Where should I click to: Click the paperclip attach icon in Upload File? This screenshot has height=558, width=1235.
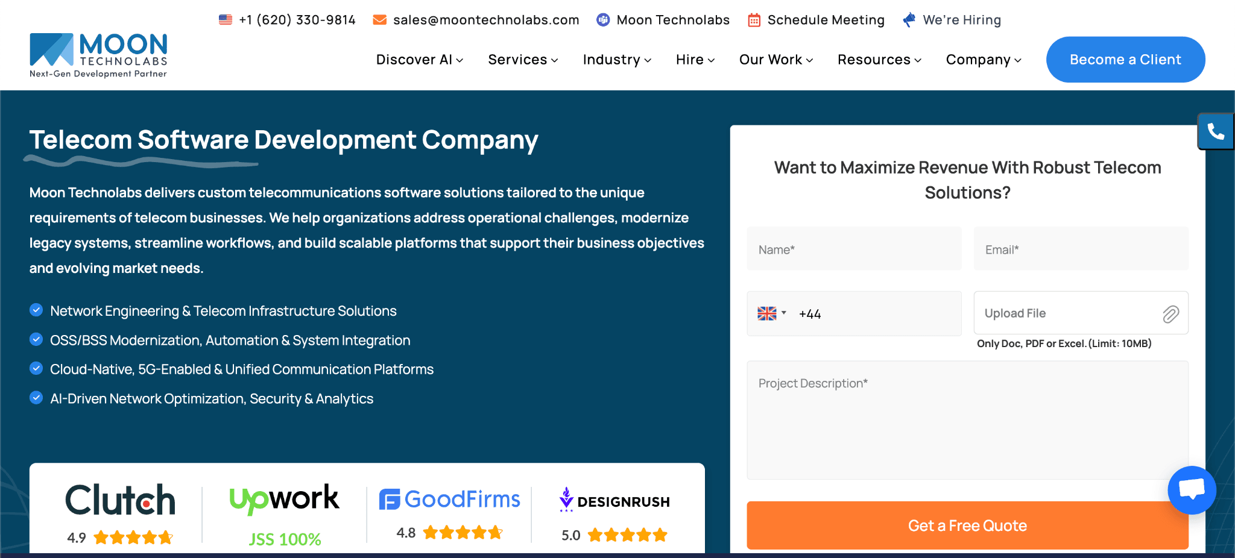1170,314
